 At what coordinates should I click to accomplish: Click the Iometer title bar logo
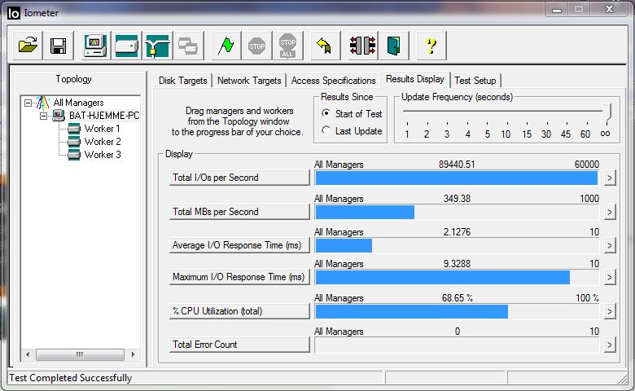click(13, 13)
